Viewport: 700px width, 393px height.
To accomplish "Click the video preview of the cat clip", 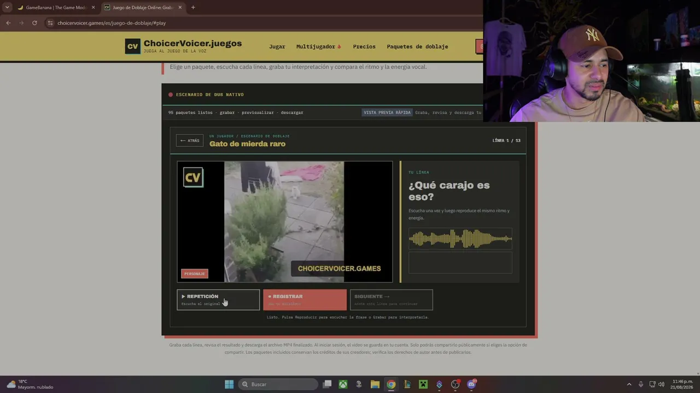I will click(284, 222).
